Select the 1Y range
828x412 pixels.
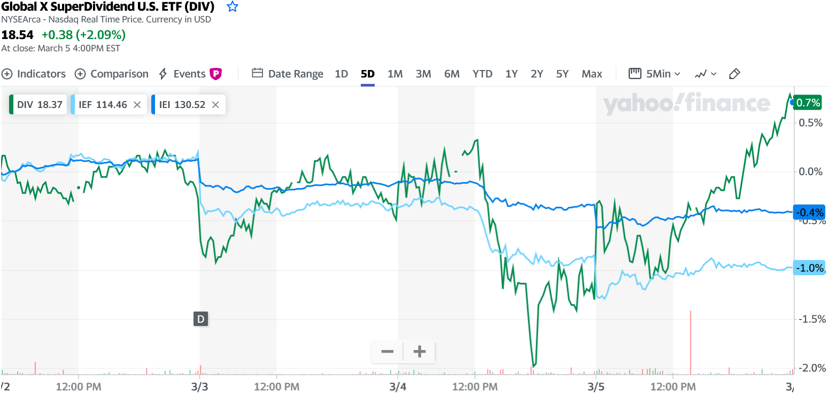click(512, 74)
